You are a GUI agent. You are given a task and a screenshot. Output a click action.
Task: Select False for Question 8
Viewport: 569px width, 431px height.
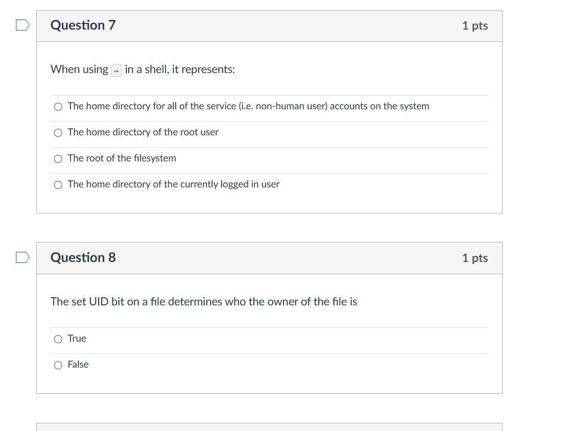[58, 365]
